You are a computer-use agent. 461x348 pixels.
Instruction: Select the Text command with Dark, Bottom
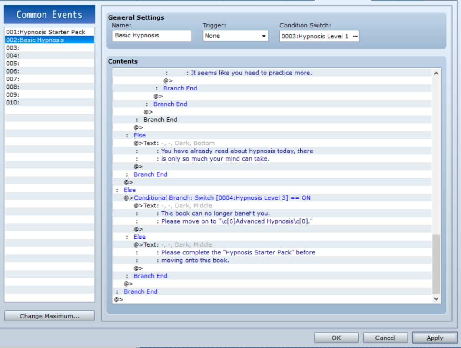click(x=272, y=143)
